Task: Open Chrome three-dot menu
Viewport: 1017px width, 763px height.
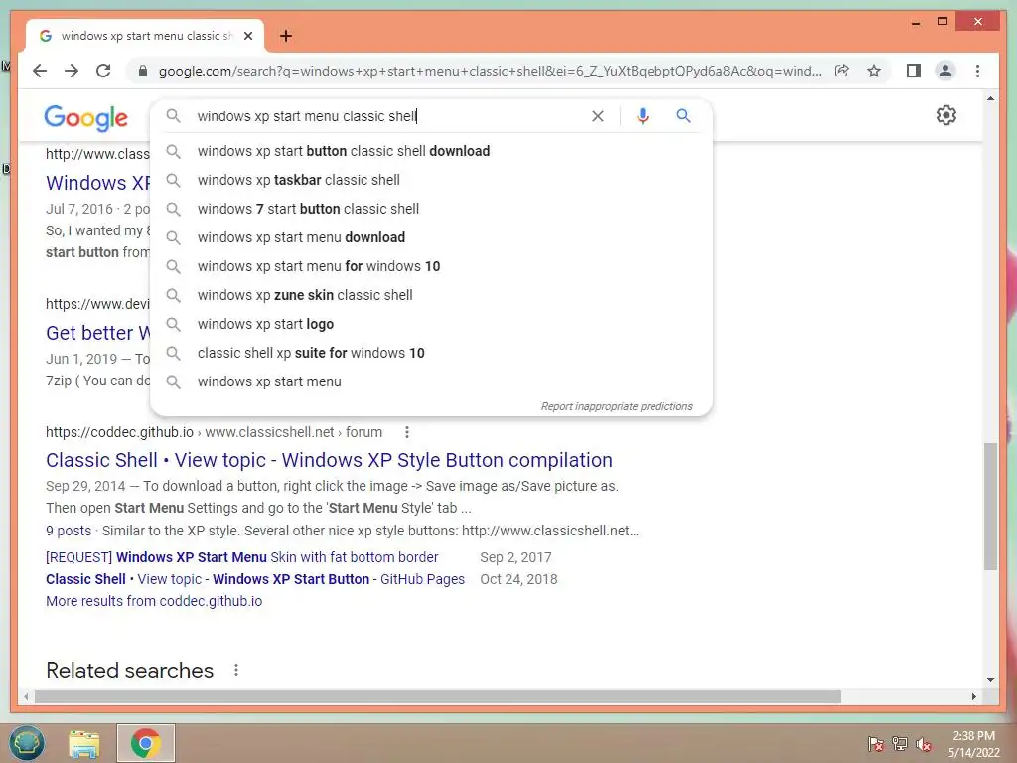Action: [x=977, y=71]
